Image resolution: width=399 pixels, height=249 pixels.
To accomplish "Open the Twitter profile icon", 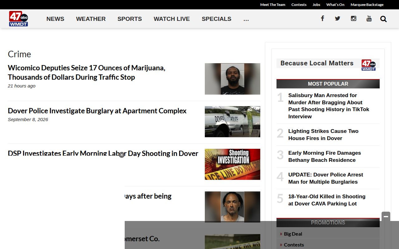I will pos(338,18).
